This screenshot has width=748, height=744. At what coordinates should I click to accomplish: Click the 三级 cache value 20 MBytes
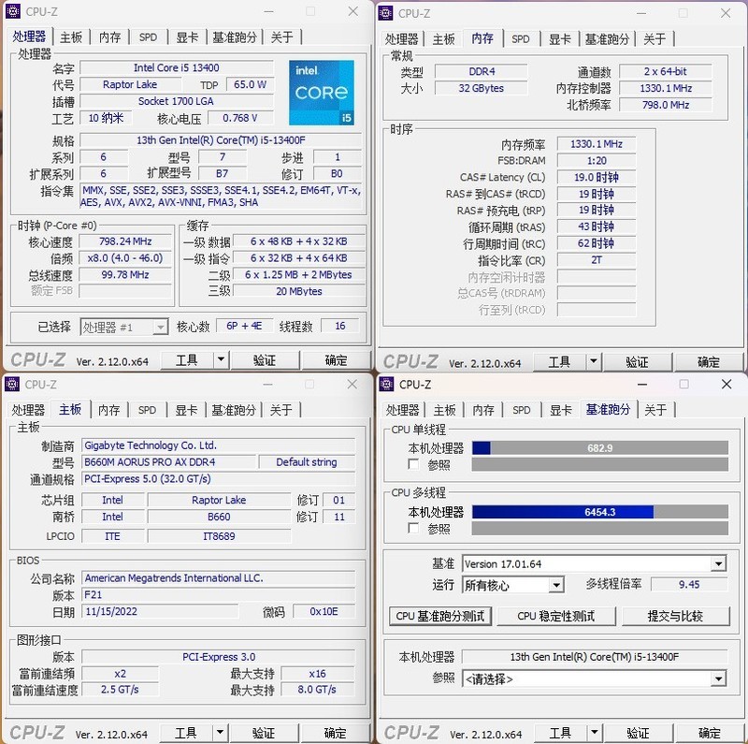299,291
